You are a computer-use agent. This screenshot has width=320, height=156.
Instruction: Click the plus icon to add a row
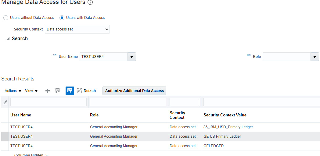(48, 91)
